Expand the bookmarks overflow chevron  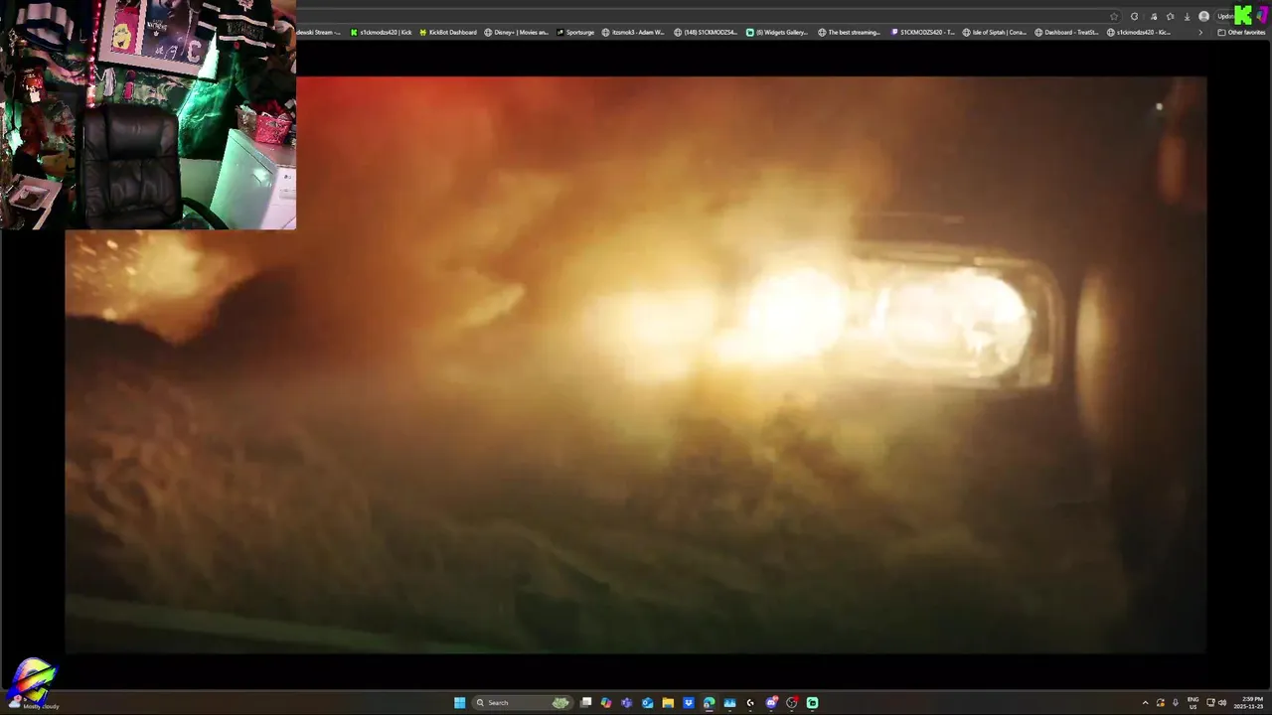click(1200, 32)
